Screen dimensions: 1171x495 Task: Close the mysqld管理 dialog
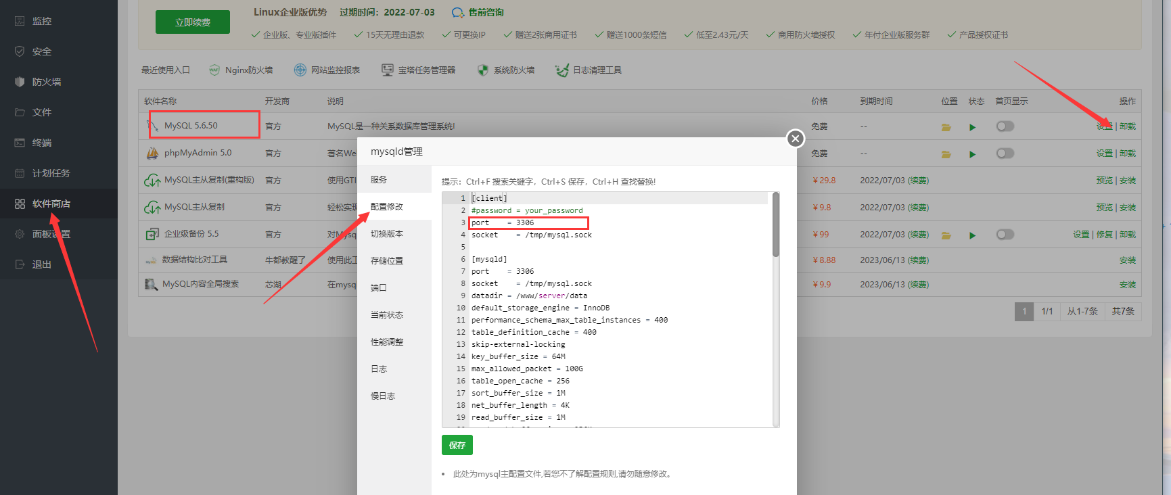pos(796,139)
